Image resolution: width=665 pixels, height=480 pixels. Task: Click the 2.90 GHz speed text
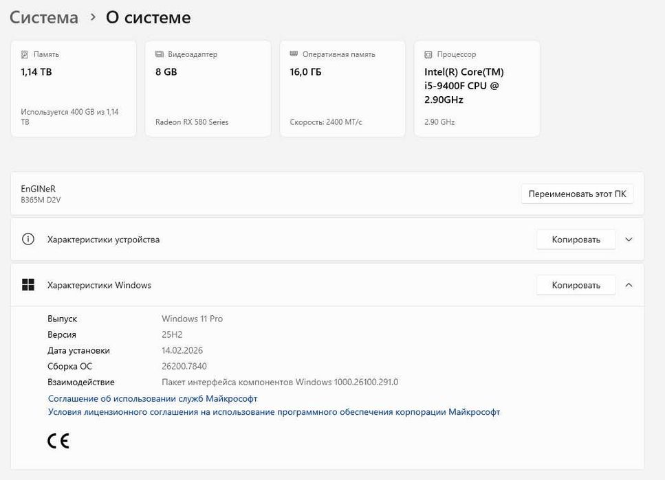click(439, 122)
